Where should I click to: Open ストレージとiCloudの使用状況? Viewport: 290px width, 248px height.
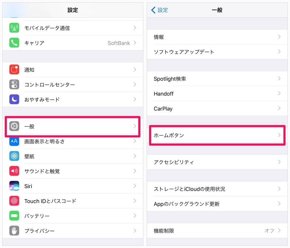coord(217,189)
